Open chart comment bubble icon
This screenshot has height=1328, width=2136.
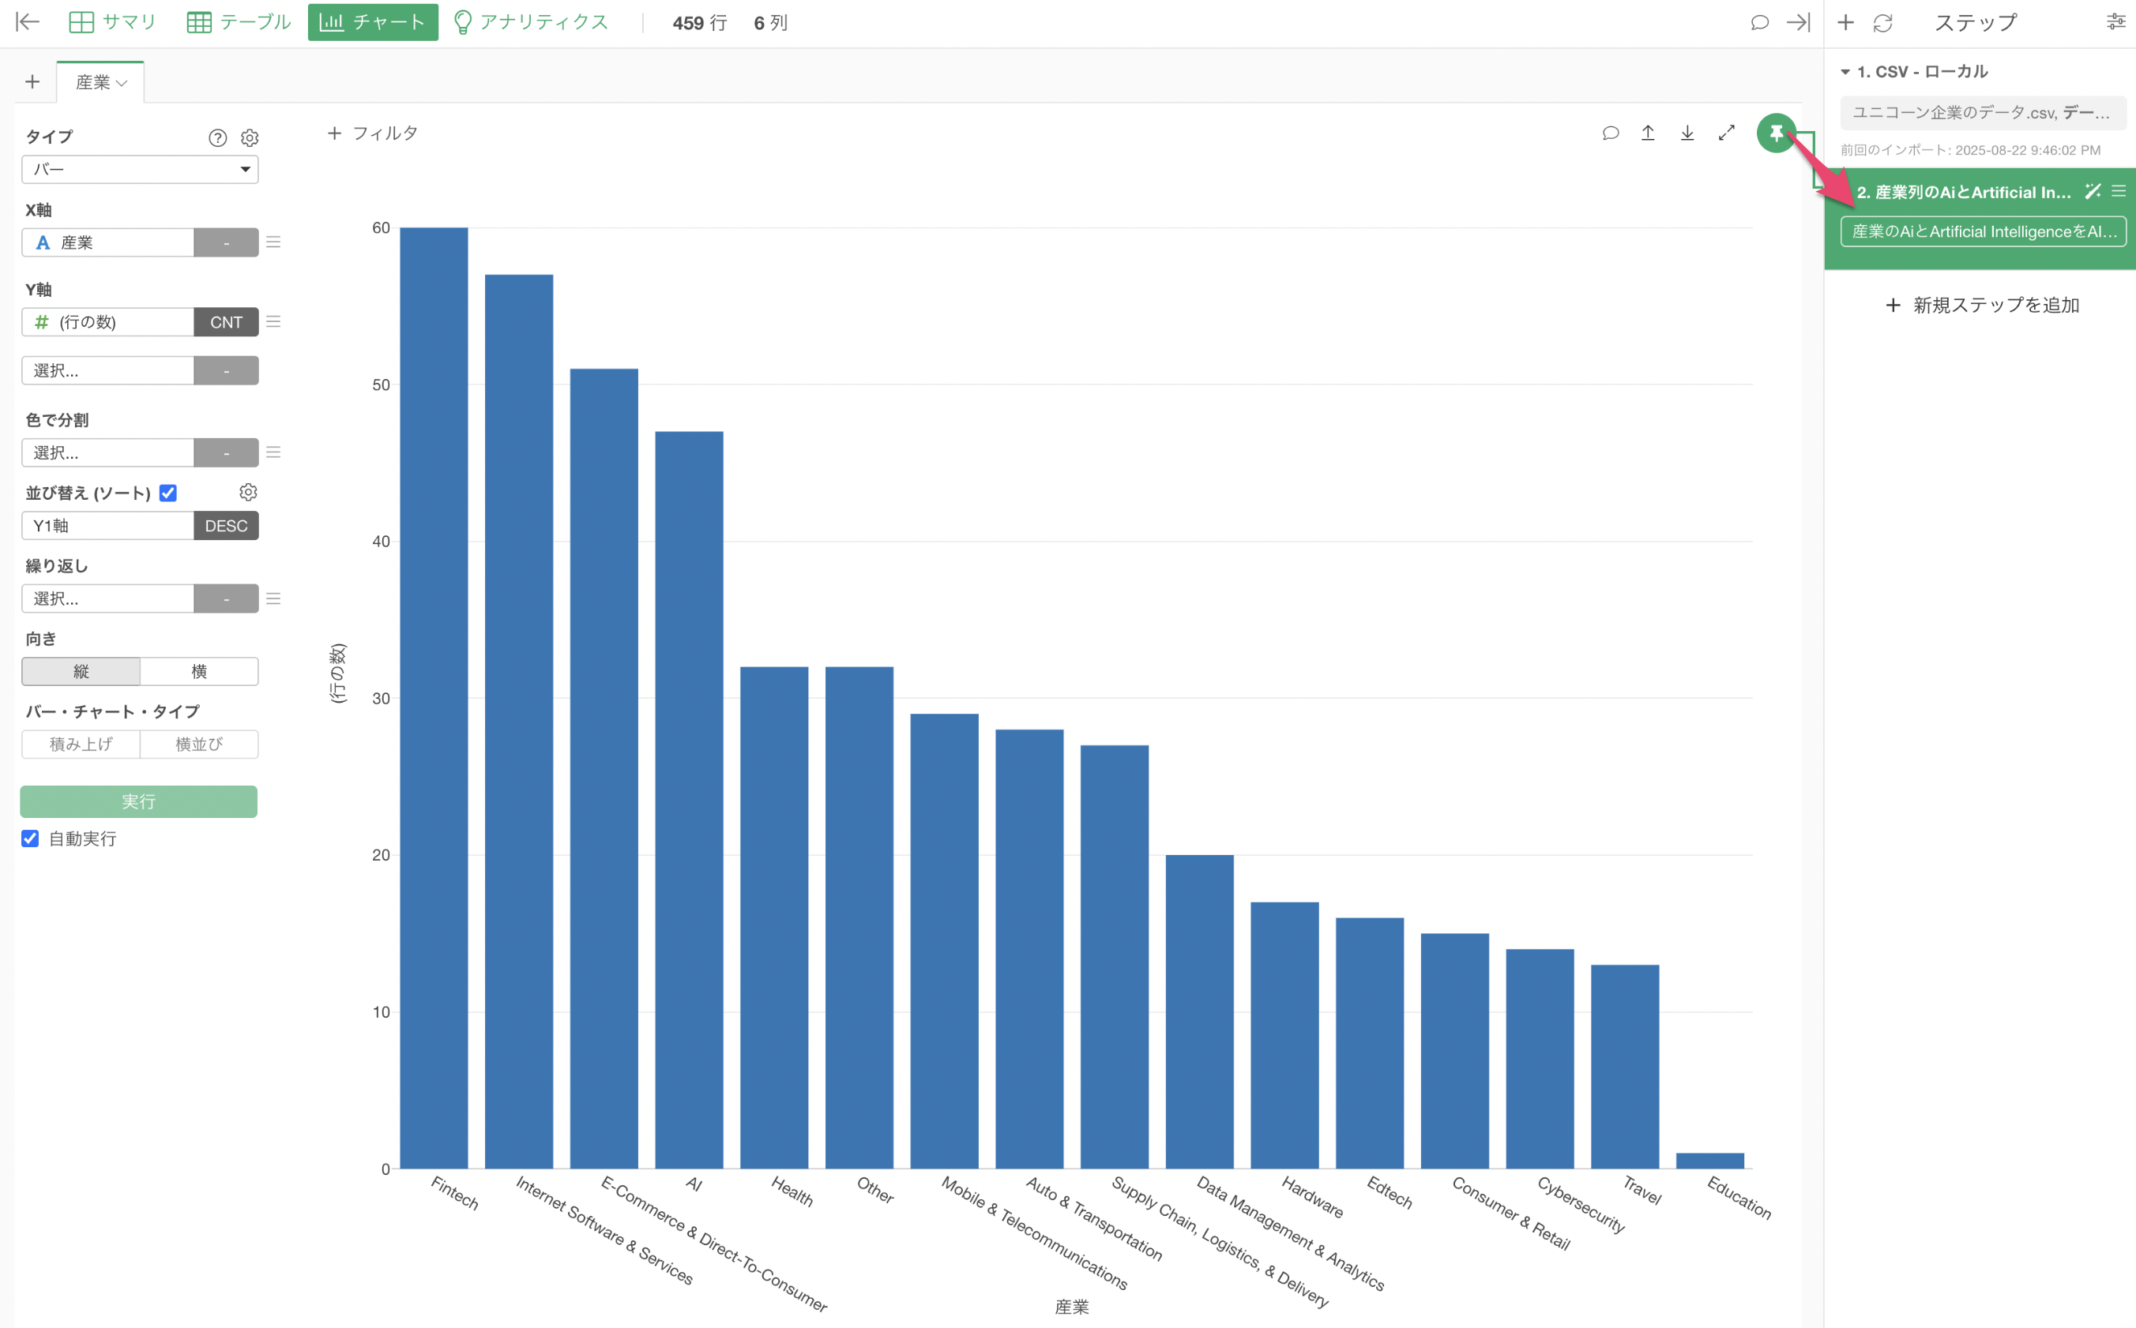[1610, 133]
